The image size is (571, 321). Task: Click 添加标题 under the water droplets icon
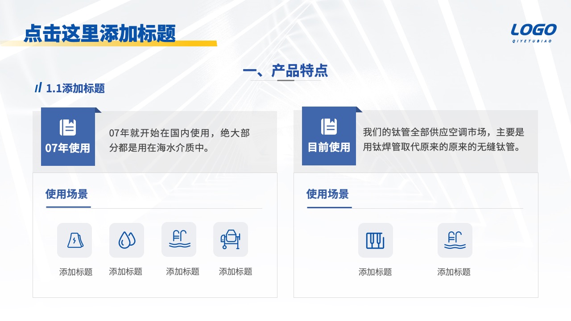[125, 272]
